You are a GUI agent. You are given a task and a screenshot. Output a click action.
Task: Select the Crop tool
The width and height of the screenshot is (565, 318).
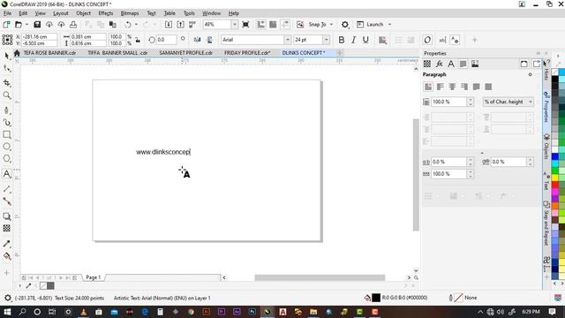click(x=7, y=83)
